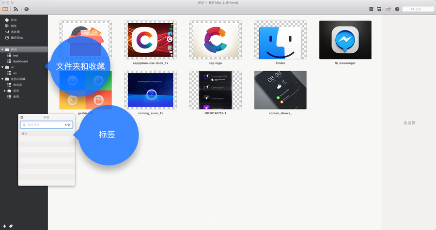Viewport: 436px width, 230px height.
Task: Show the info inspector icon
Action: [397, 9]
